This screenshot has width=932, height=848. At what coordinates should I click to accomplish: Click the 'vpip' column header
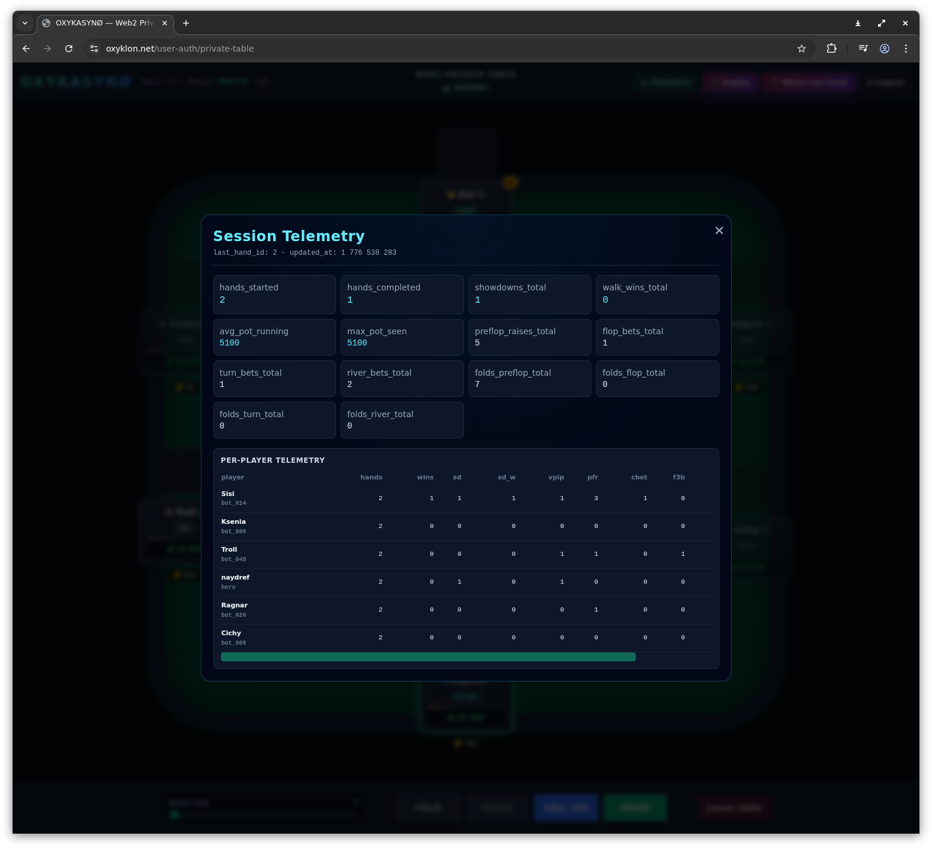click(x=556, y=477)
